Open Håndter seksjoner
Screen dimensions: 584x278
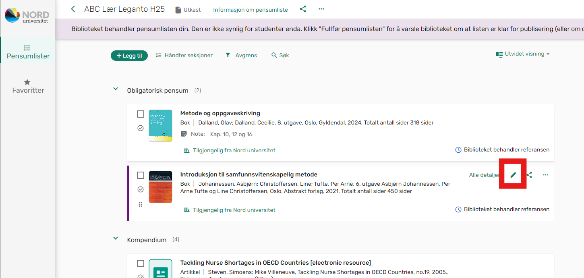coord(184,55)
